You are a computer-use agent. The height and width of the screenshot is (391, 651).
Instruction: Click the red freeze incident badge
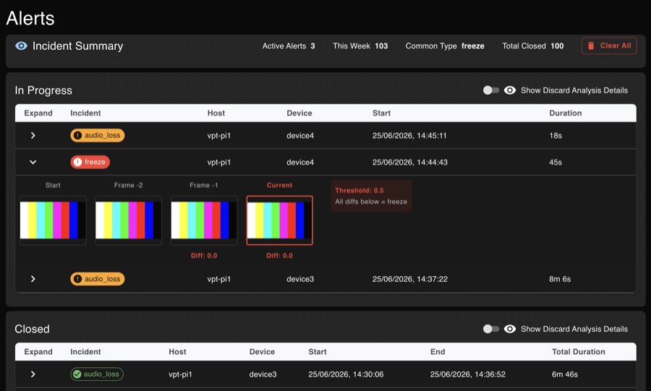(90, 162)
